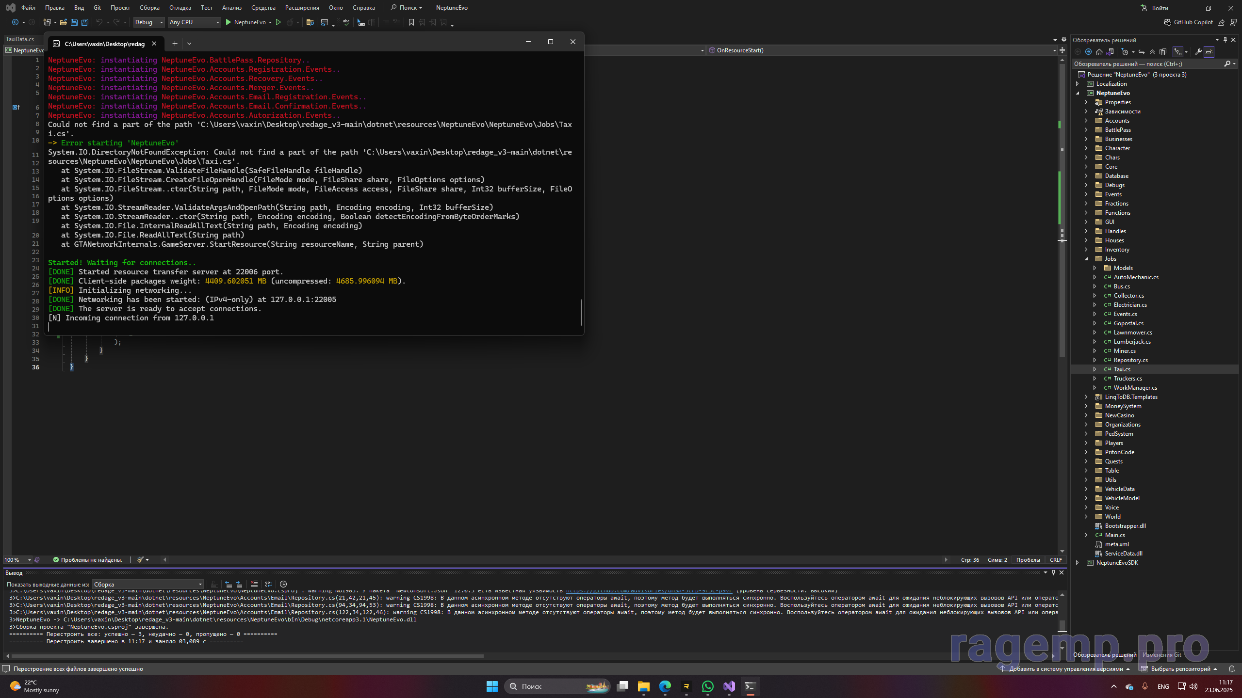Click the Navigate Backward arrow icon
This screenshot has width=1242, height=698.
(x=15, y=22)
